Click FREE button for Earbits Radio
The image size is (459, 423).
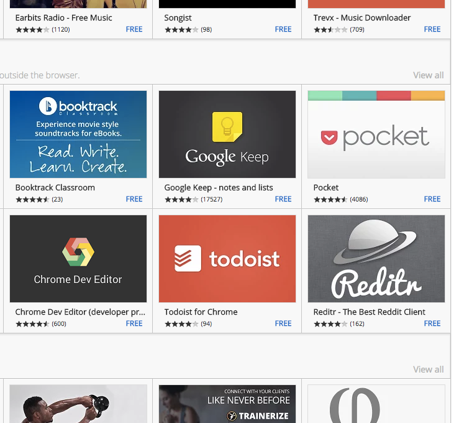pos(134,29)
